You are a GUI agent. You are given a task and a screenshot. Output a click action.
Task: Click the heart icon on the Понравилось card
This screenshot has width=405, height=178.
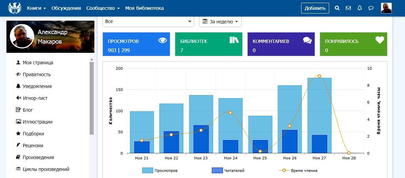pyautogui.click(x=380, y=40)
